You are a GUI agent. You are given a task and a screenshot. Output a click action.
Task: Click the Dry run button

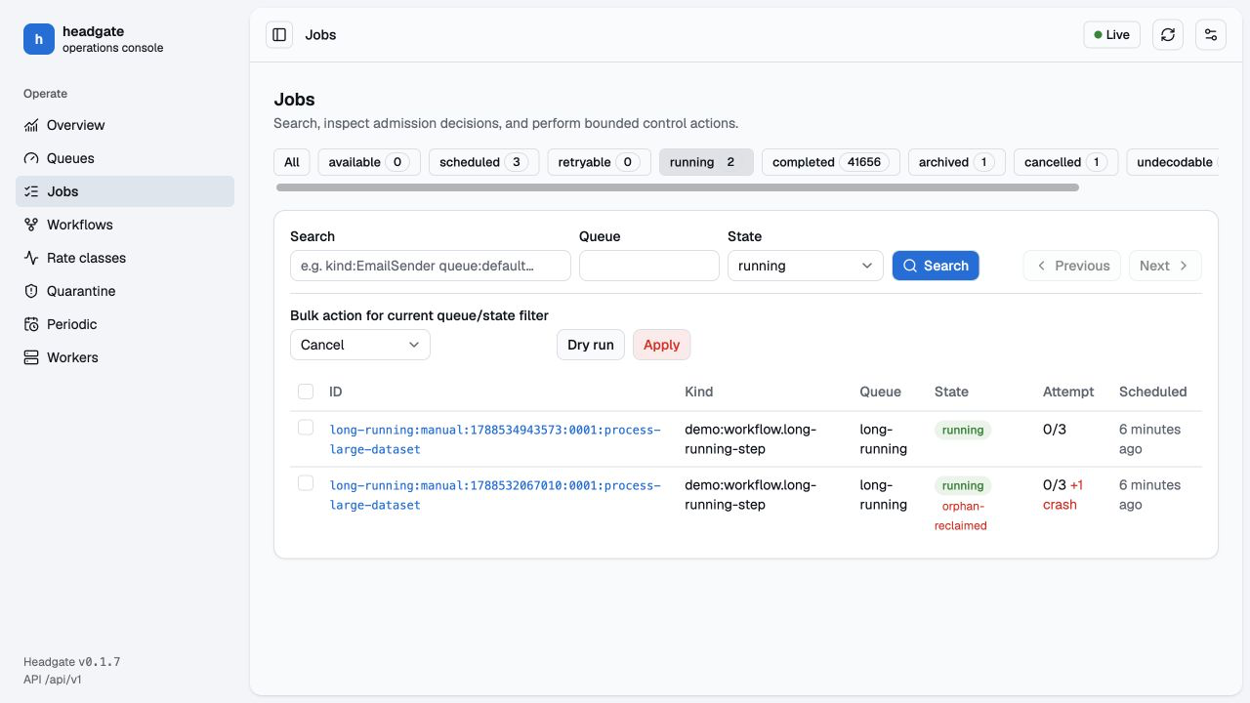coord(591,345)
